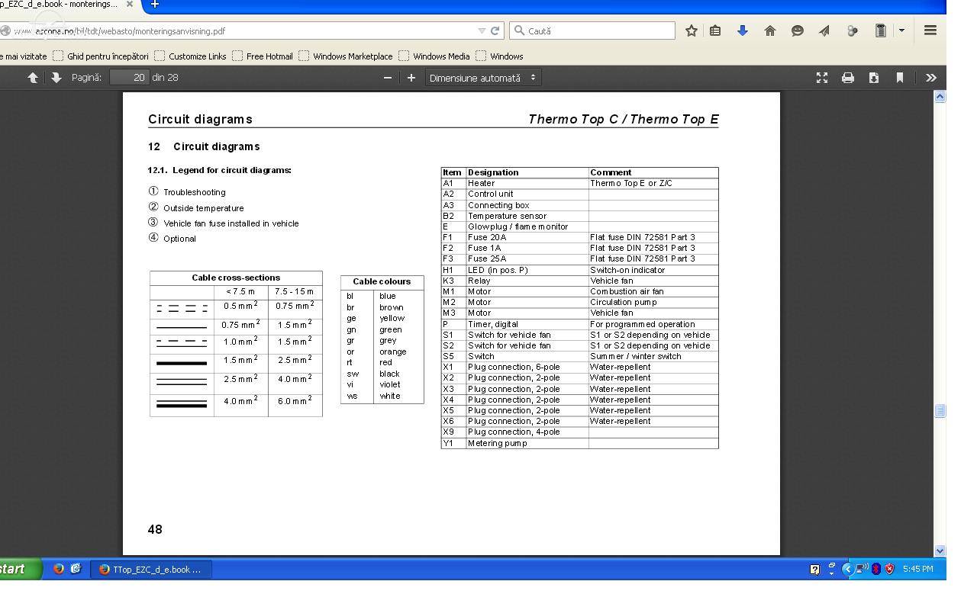977x610 pixels.
Task: Open the chat smiley icon
Action: (798, 30)
